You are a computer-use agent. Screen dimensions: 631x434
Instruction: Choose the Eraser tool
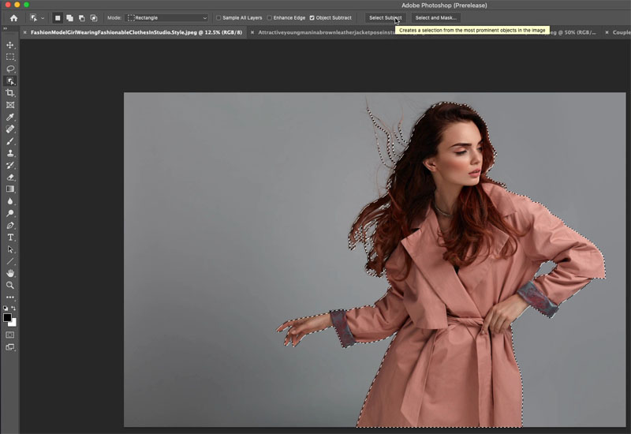point(10,178)
